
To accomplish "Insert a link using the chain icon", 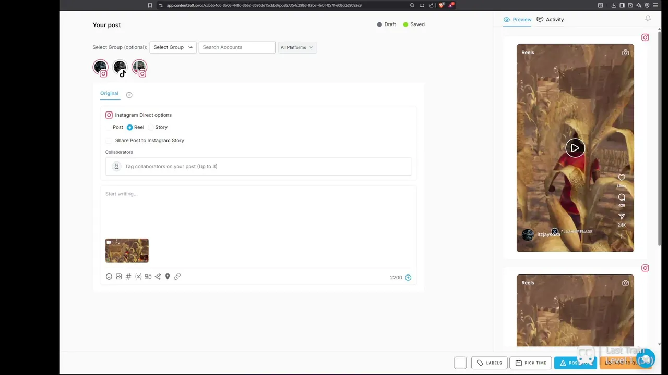I will (177, 277).
